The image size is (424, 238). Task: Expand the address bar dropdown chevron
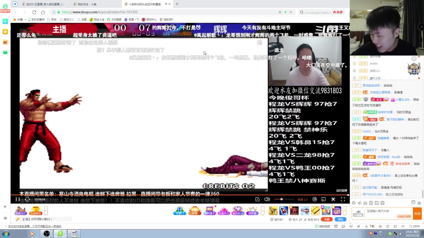click(x=291, y=12)
